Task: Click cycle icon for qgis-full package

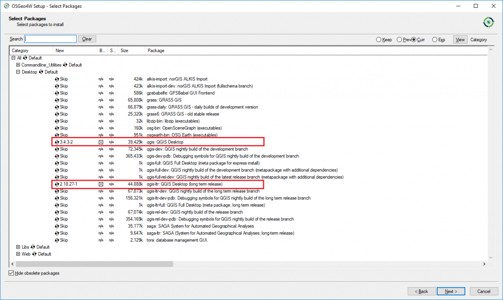Action: [57, 164]
